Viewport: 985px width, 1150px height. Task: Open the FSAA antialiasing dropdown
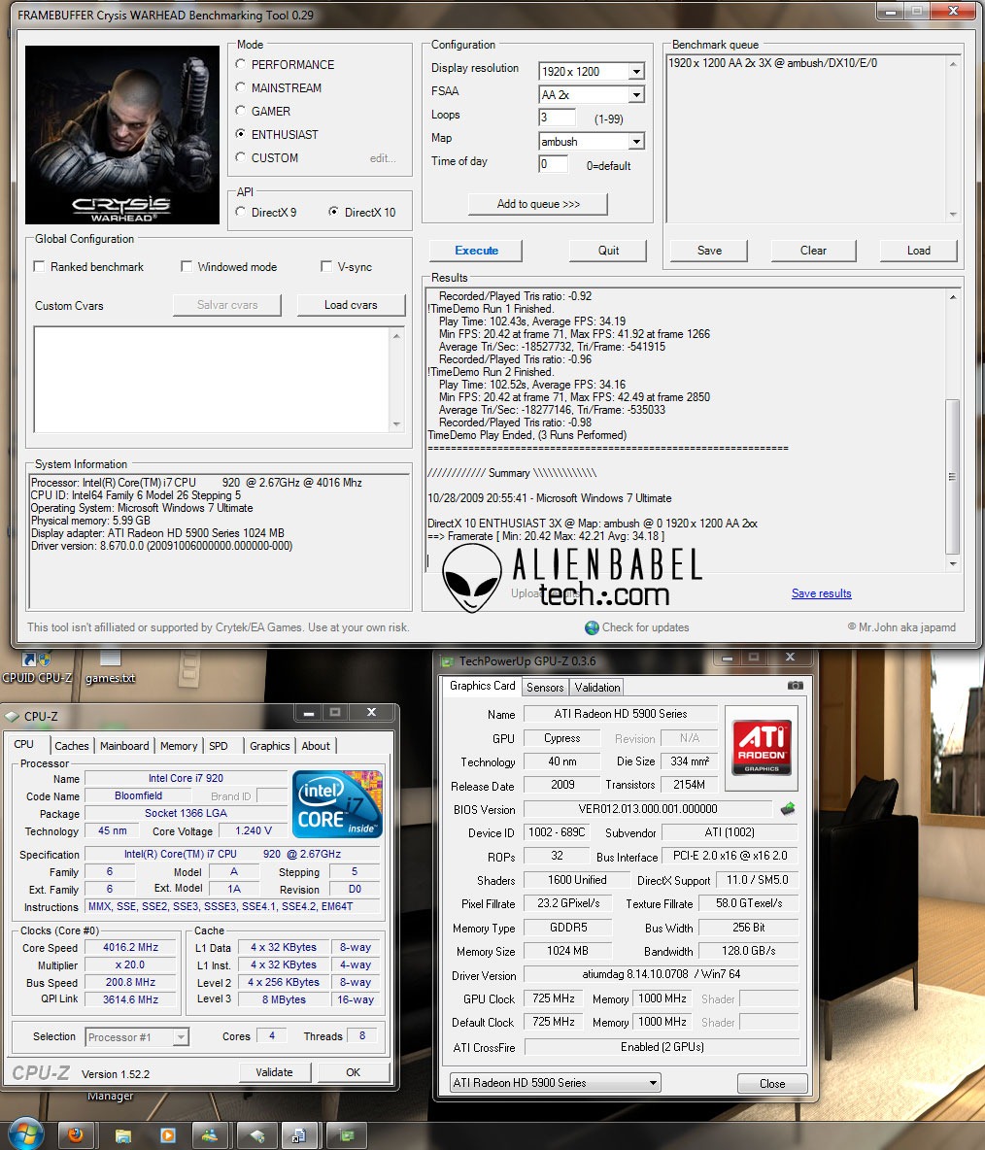[x=636, y=94]
